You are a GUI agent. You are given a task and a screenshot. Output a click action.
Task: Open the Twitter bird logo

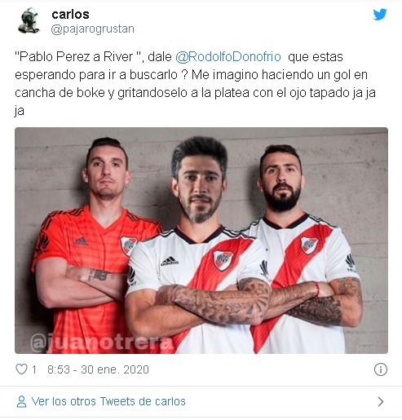point(380,14)
